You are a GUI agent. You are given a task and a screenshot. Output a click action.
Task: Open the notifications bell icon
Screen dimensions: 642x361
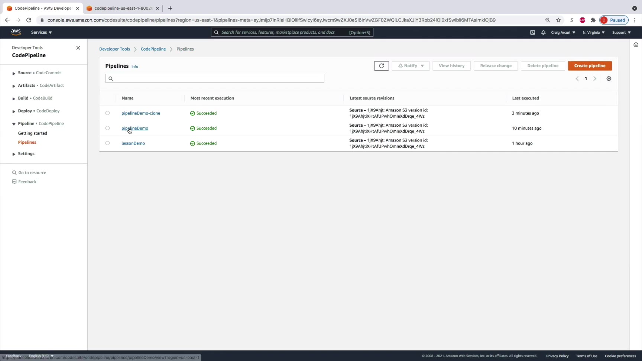(x=543, y=32)
